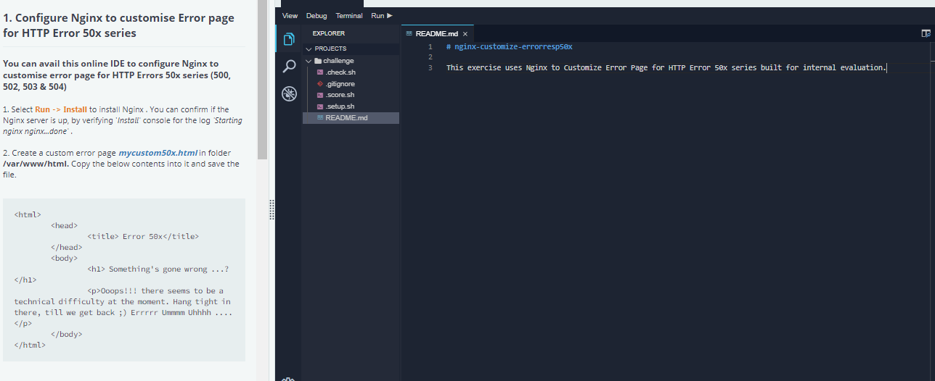
Task: Open the Explorer files icon in activity bar
Action: [289, 38]
